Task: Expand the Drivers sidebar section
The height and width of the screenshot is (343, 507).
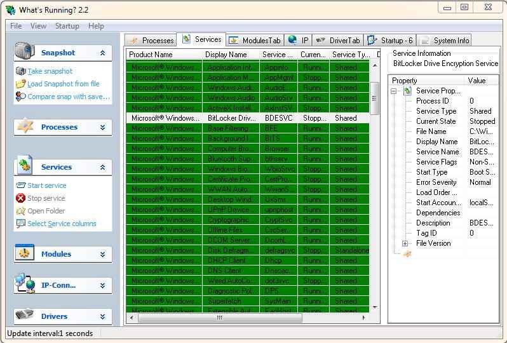Action: tap(102, 316)
